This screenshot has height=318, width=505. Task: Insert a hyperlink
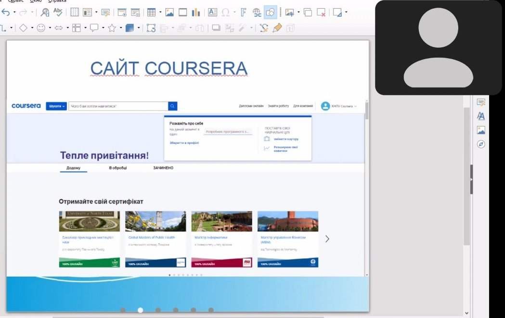(257, 13)
